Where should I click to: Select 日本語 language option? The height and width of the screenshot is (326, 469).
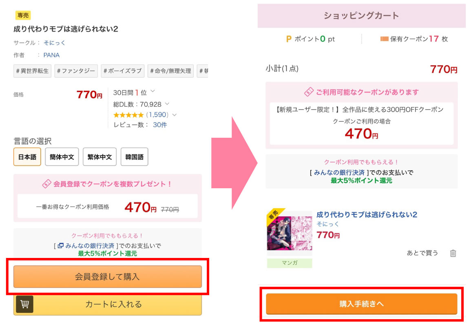pos(27,157)
